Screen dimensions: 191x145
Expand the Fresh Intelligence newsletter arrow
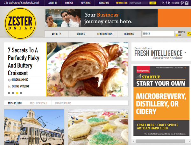[185, 53]
